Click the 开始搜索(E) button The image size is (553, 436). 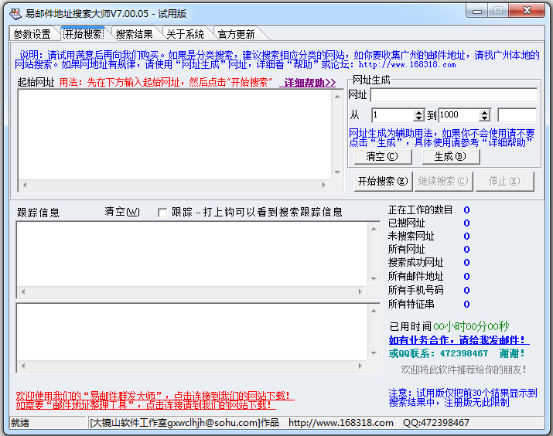click(382, 181)
